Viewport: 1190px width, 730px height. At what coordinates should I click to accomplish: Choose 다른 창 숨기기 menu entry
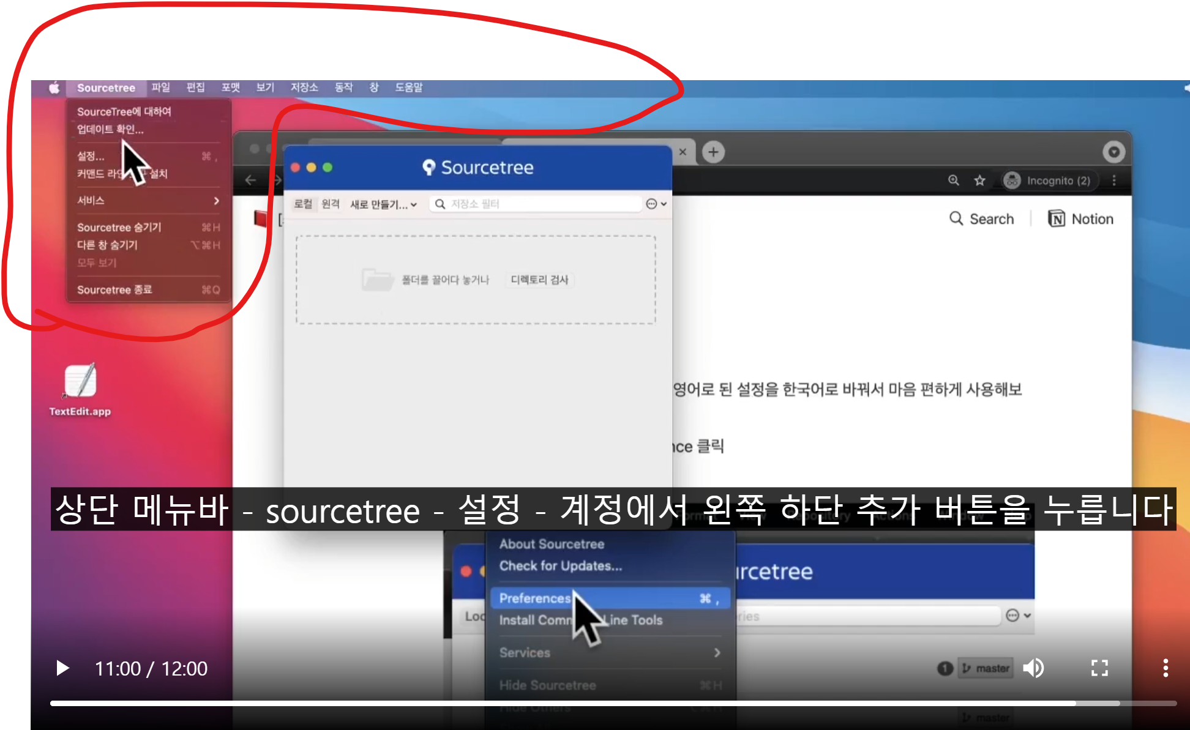click(148, 245)
